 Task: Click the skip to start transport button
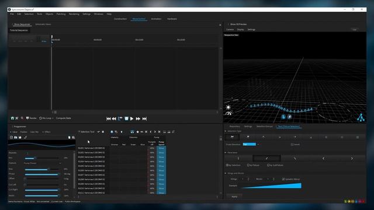pyautogui.click(x=108, y=118)
